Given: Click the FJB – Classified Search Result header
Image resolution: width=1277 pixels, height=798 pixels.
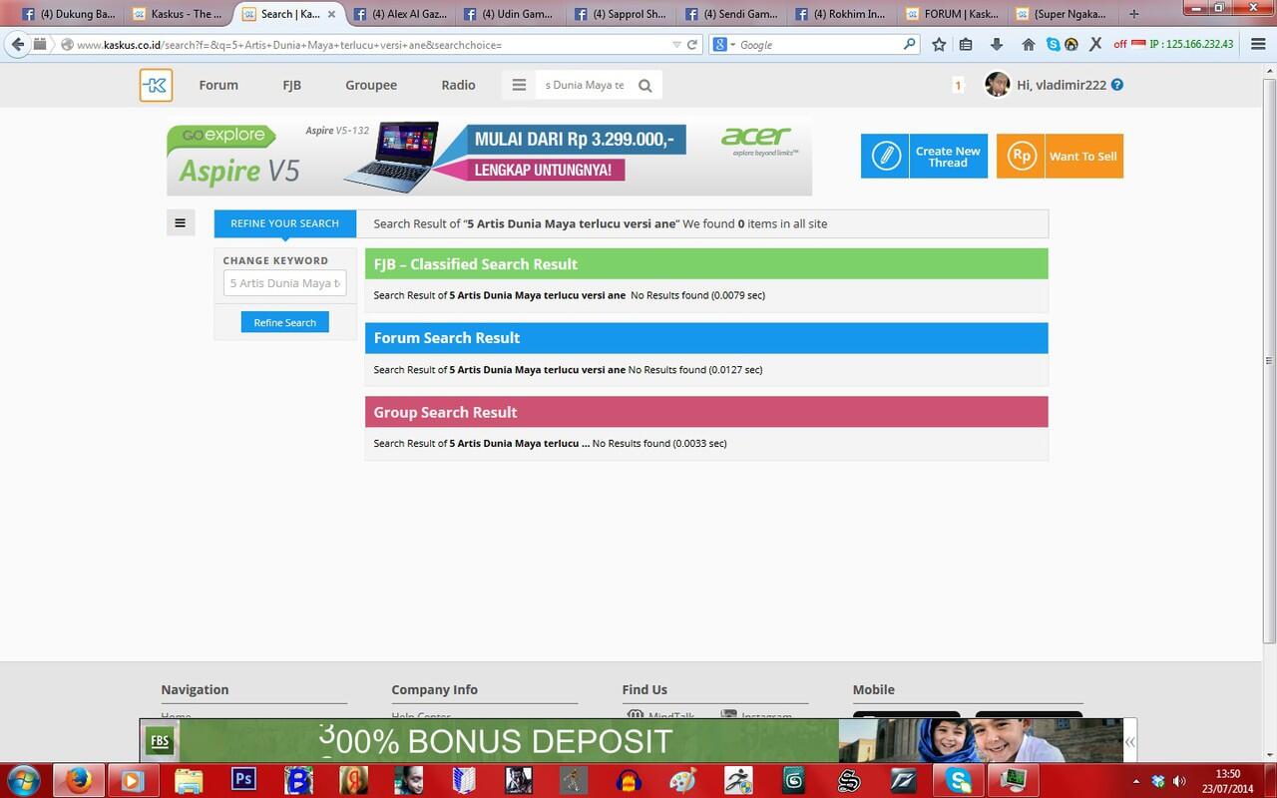Looking at the screenshot, I should [x=706, y=264].
